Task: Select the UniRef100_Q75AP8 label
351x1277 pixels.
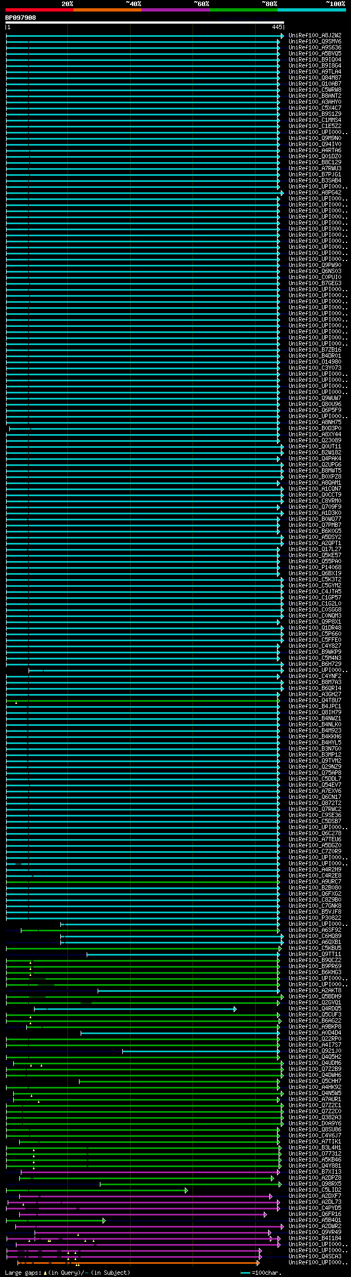Action: tap(315, 773)
